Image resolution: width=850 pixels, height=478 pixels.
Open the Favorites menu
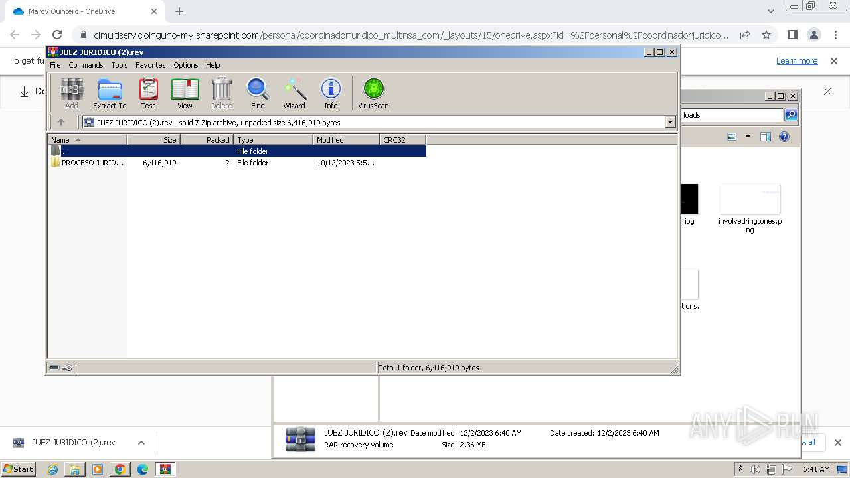pyautogui.click(x=151, y=65)
